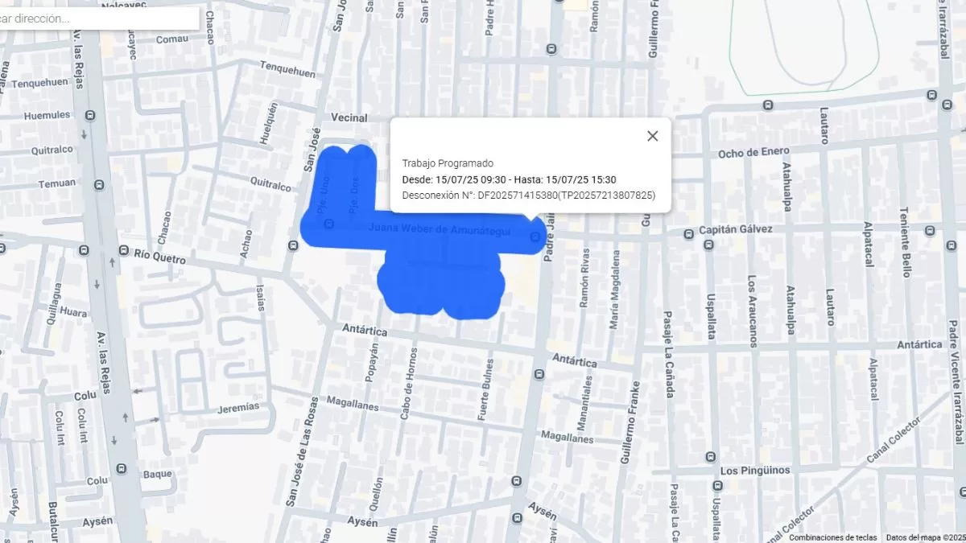The image size is (966, 543).
Task: Click the Datos del mapa link
Action: click(x=924, y=537)
